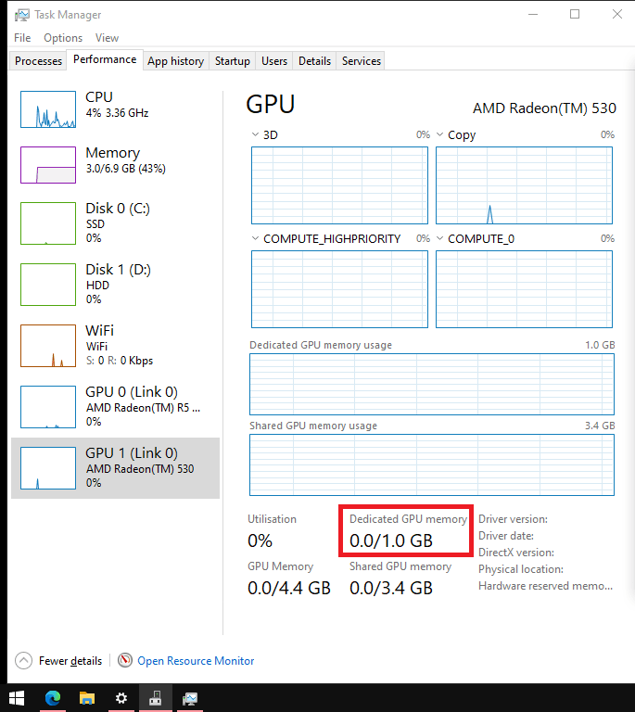Open Settings gear on the taskbar

tap(121, 698)
